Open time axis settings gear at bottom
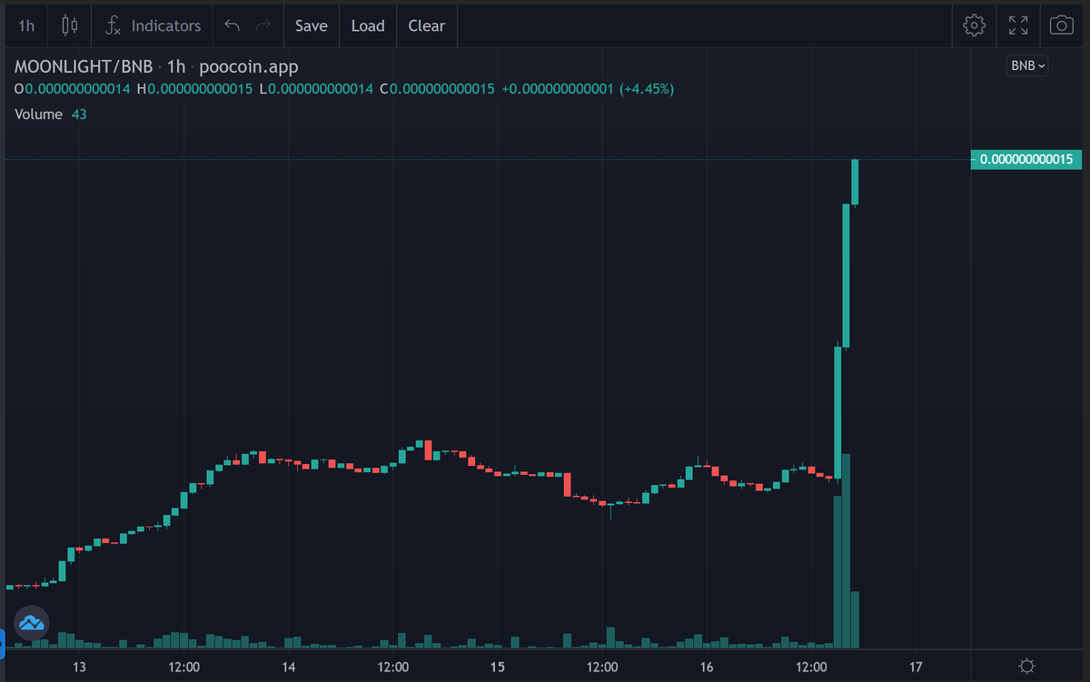 pyautogui.click(x=1027, y=667)
